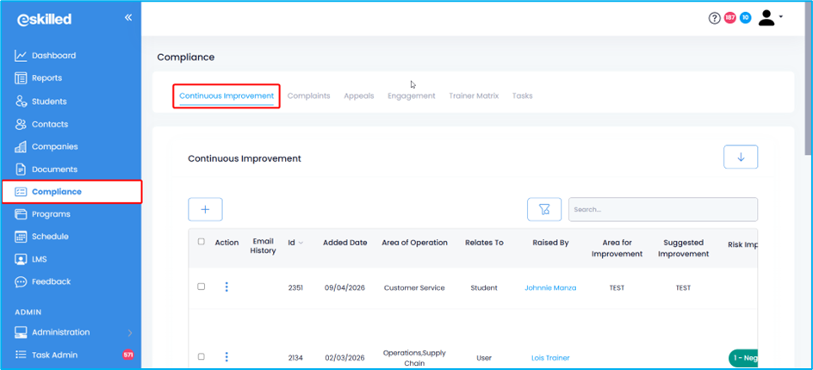This screenshot has height=370, width=813.
Task: Open the user profile dropdown
Action: [x=770, y=18]
